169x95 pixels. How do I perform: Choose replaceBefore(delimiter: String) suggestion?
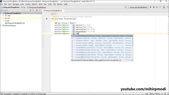click(x=101, y=55)
